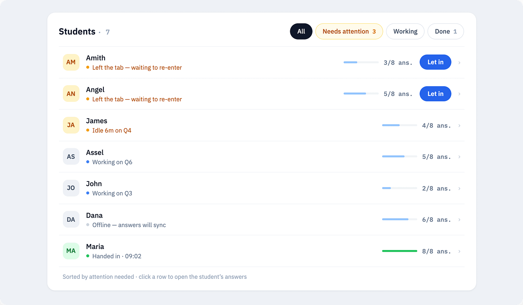Click Maria's full green progress bar
The height and width of the screenshot is (305, 523).
click(399, 251)
